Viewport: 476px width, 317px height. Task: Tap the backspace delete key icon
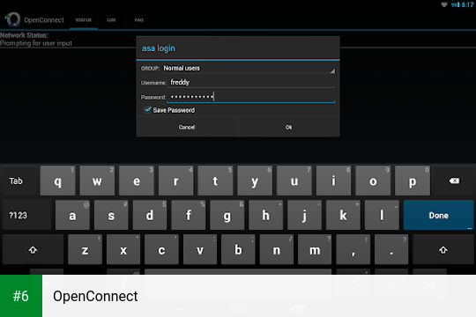point(454,181)
